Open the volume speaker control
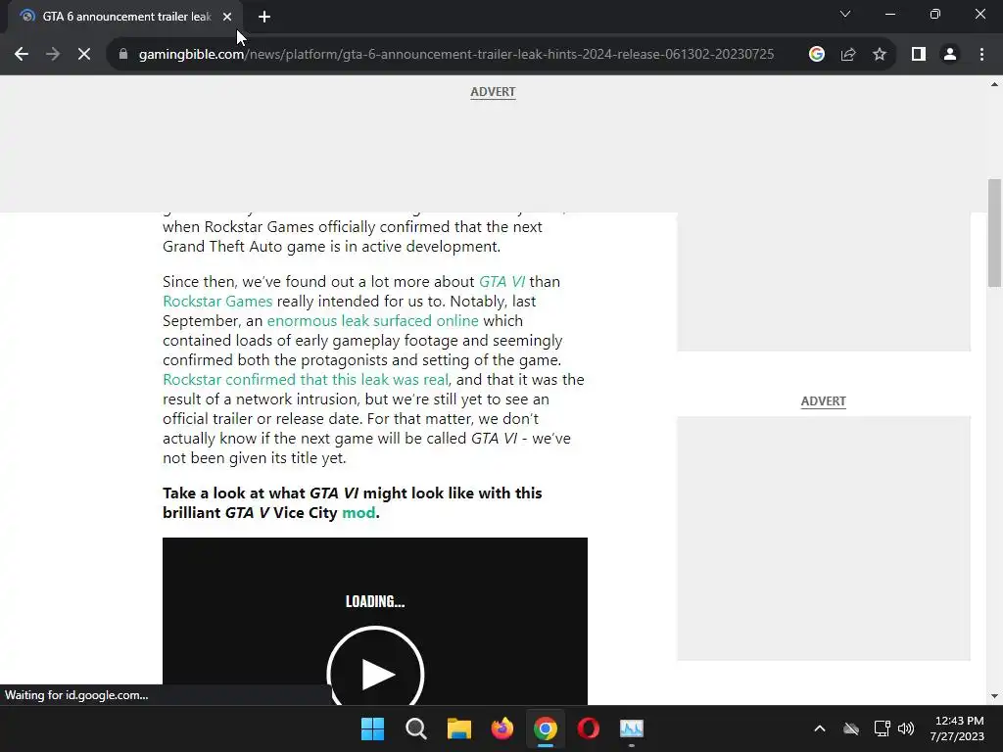The height and width of the screenshot is (752, 1003). (x=906, y=728)
